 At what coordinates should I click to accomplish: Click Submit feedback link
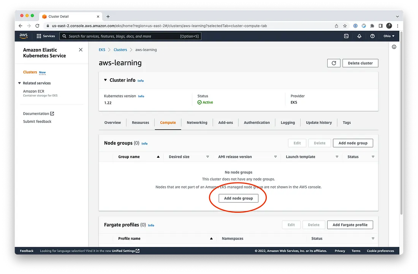pos(37,122)
